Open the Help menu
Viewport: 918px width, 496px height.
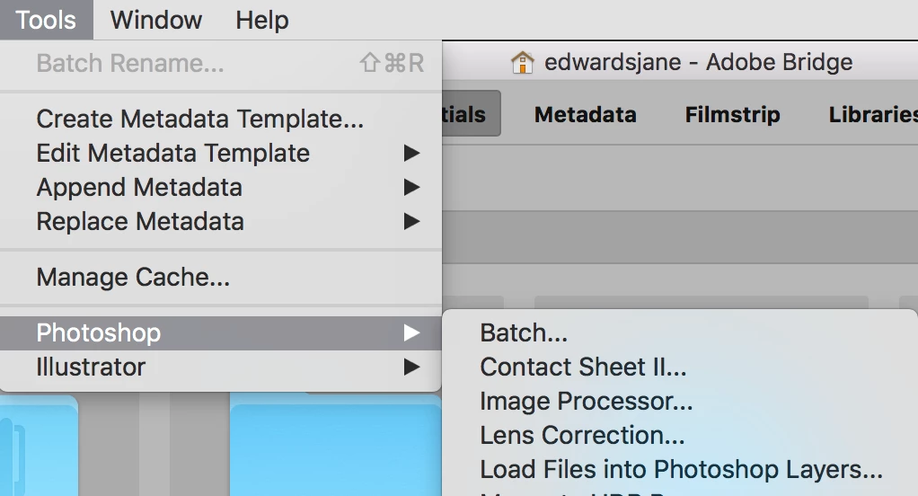click(261, 20)
